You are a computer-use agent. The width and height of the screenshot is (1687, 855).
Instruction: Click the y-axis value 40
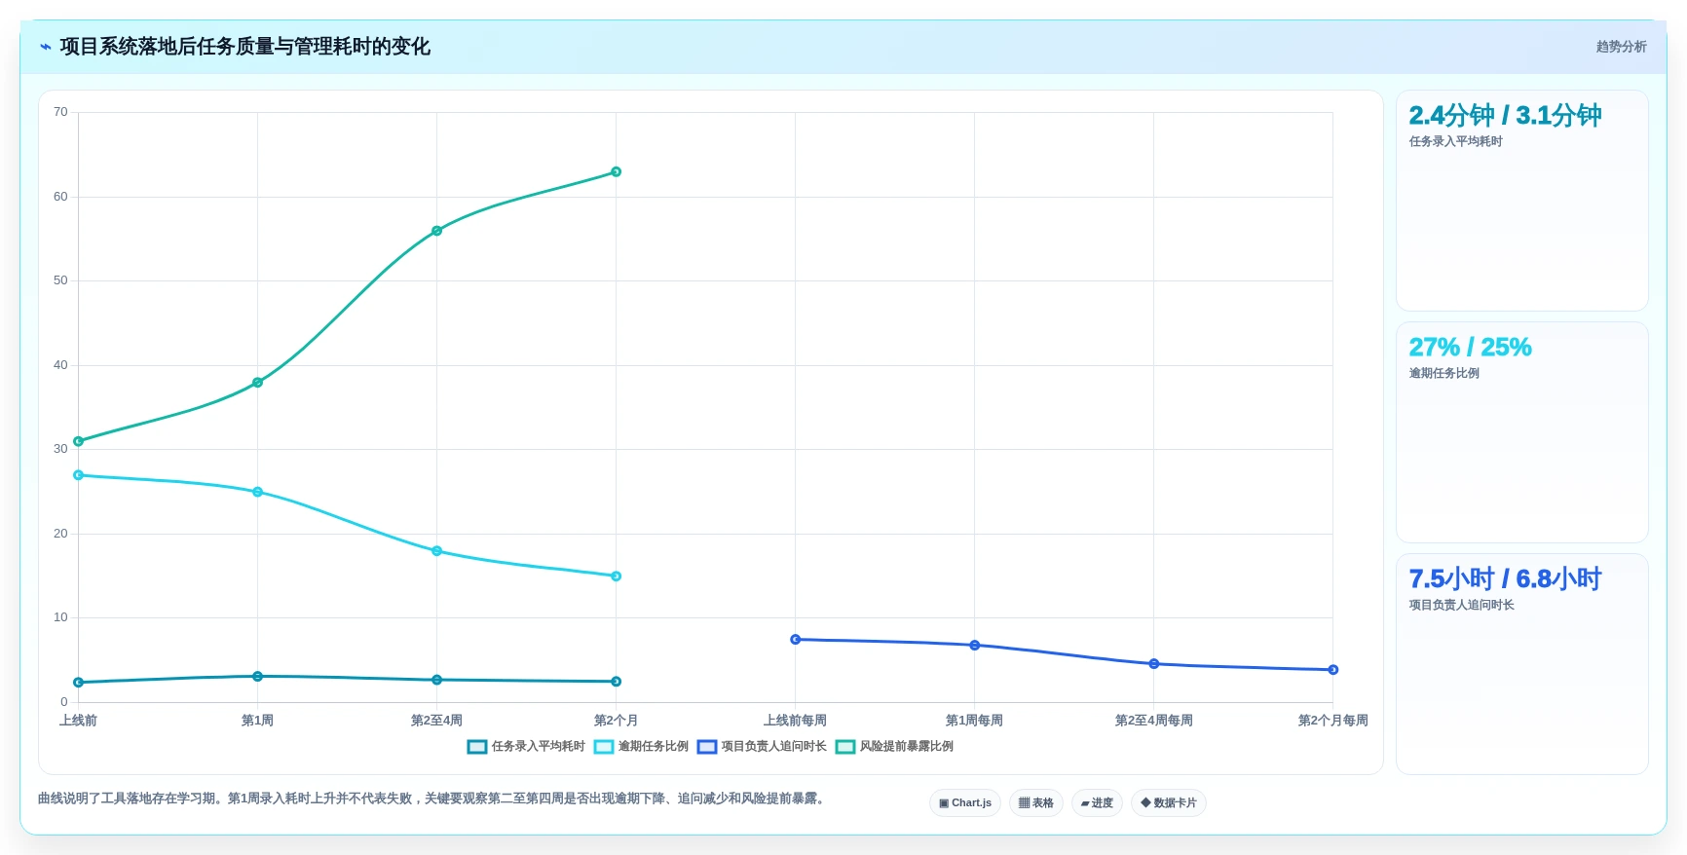(x=60, y=365)
